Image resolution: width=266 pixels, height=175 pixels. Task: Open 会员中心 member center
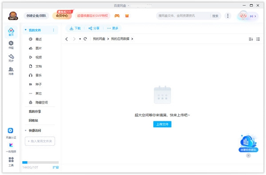62,16
